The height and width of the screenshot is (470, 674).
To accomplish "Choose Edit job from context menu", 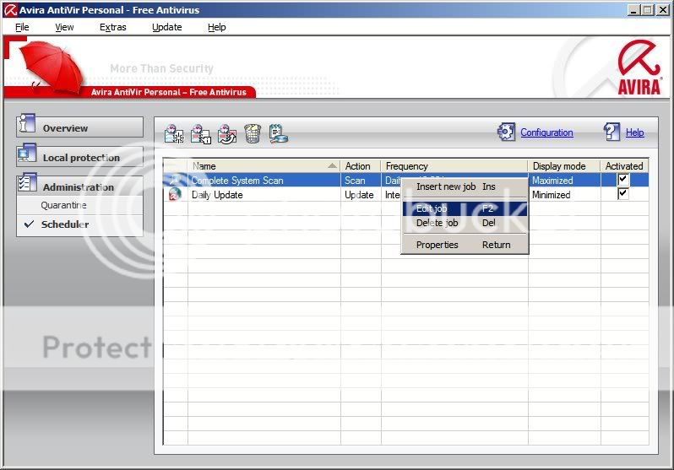I will pos(465,208).
